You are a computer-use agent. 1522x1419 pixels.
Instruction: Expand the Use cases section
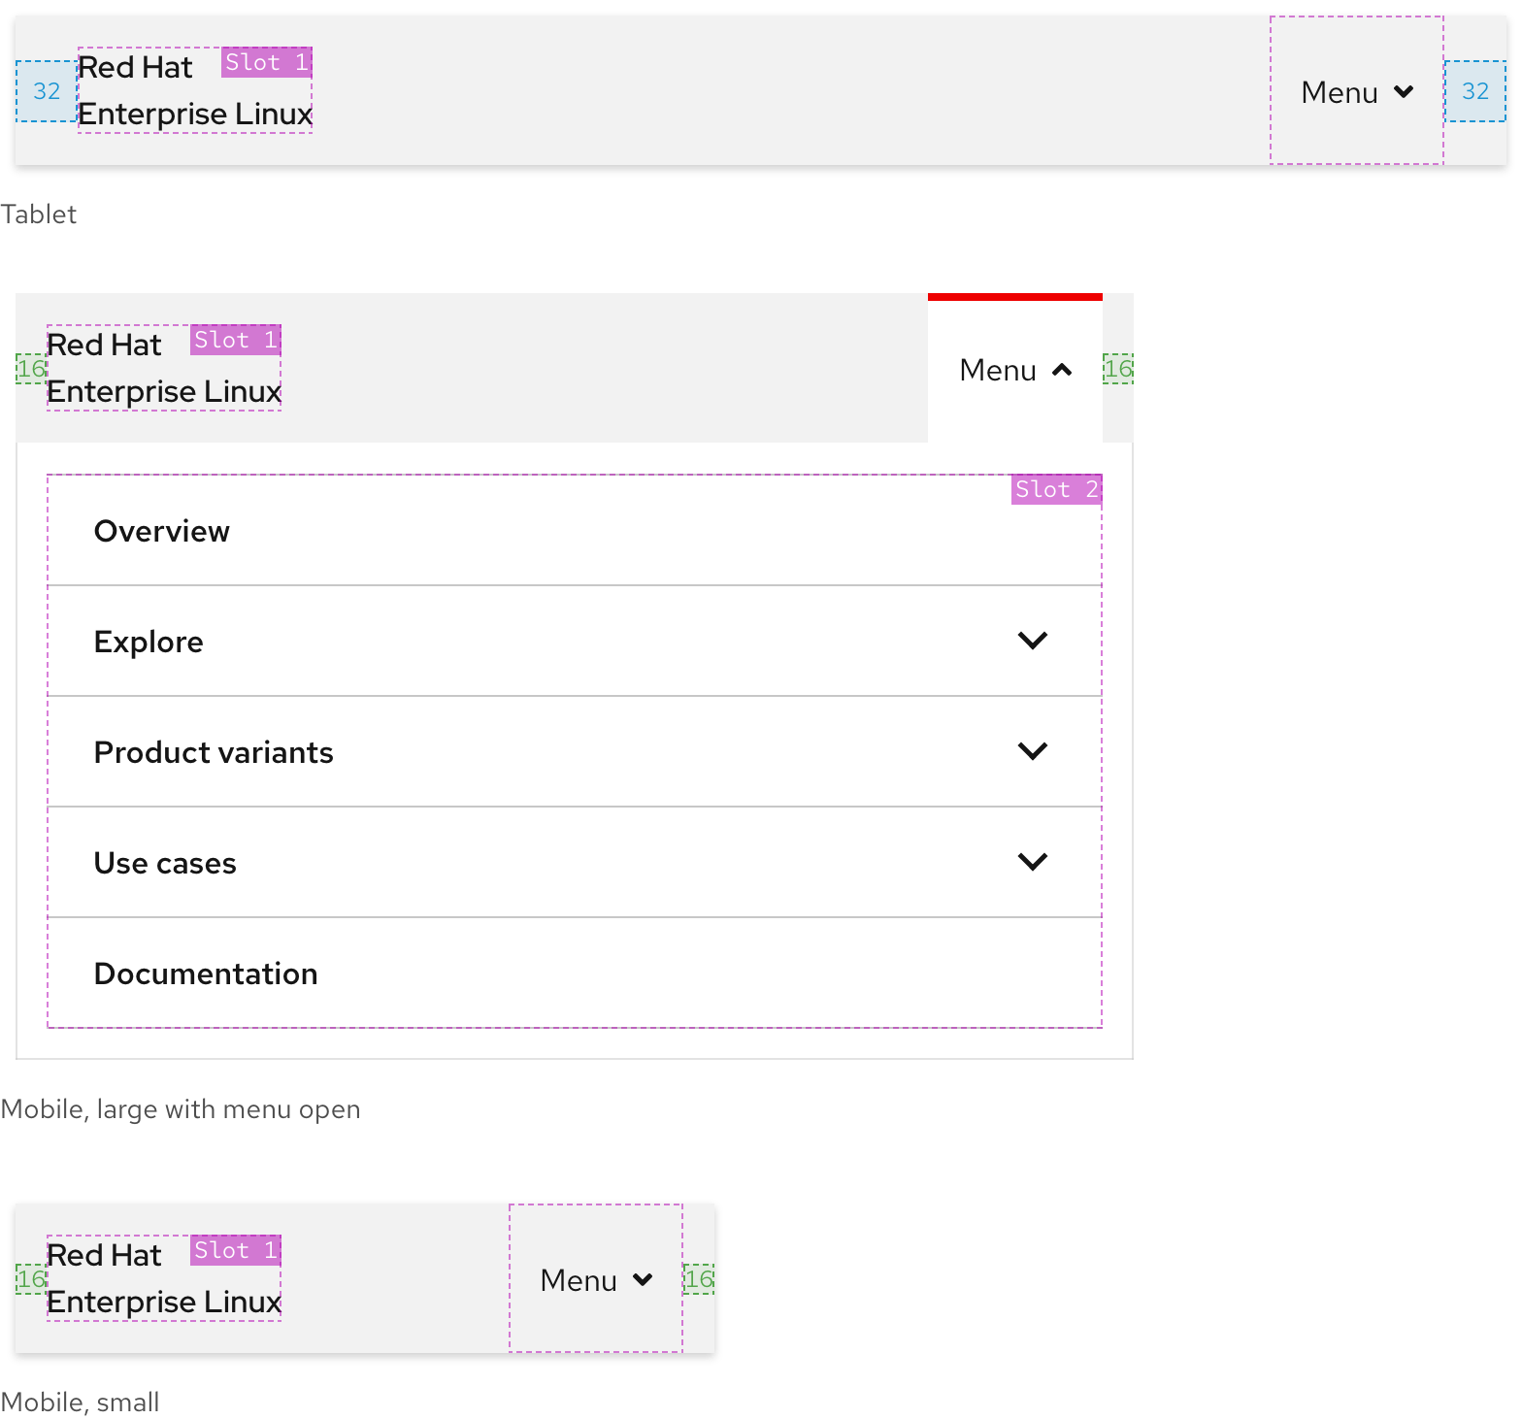pos(165,863)
